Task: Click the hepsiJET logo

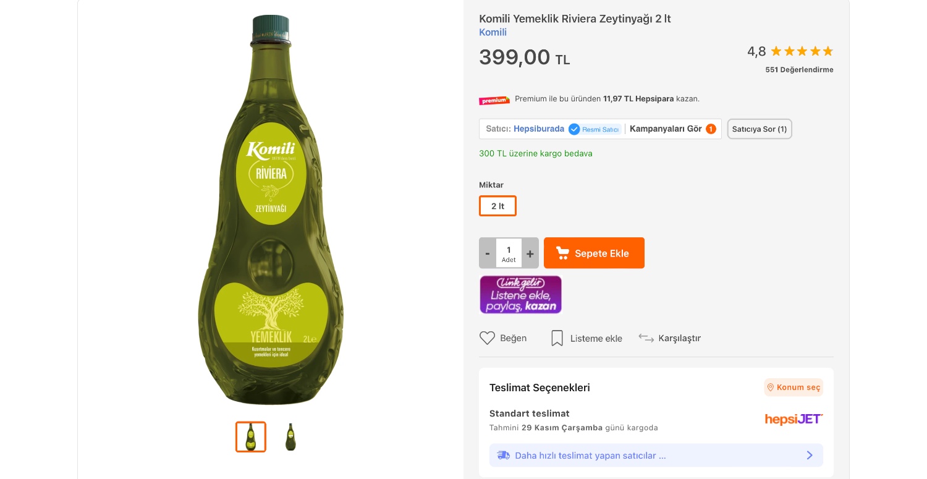Action: (794, 419)
